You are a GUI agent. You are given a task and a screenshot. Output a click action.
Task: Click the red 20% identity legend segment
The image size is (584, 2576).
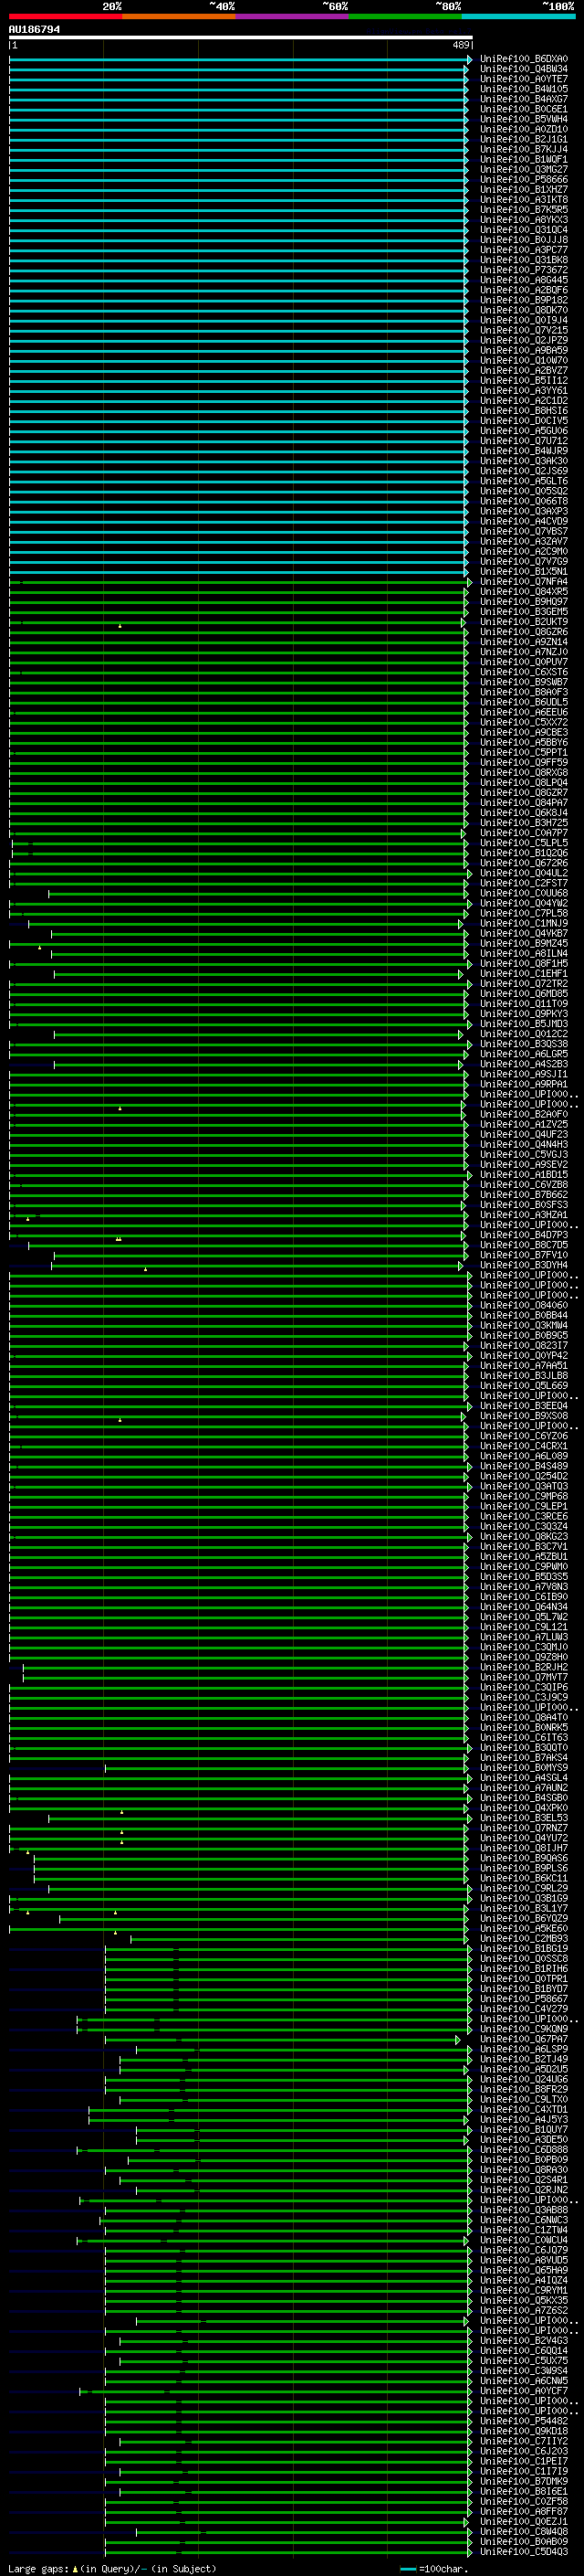[66, 17]
